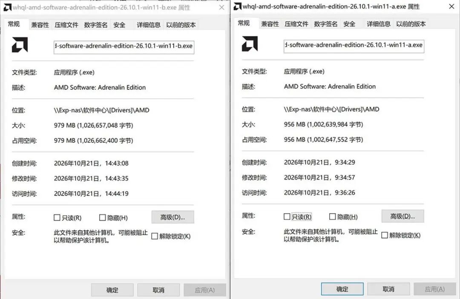
Task: Click filename field in win11-b.exe window
Action: coord(124,47)
